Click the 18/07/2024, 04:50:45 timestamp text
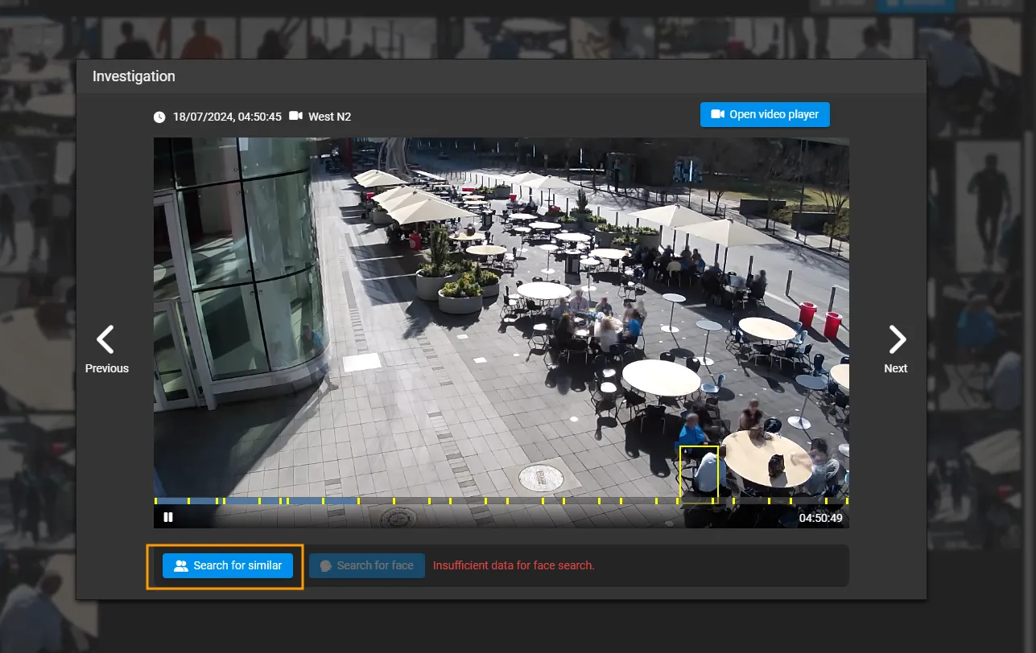The width and height of the screenshot is (1036, 653). pyautogui.click(x=227, y=117)
